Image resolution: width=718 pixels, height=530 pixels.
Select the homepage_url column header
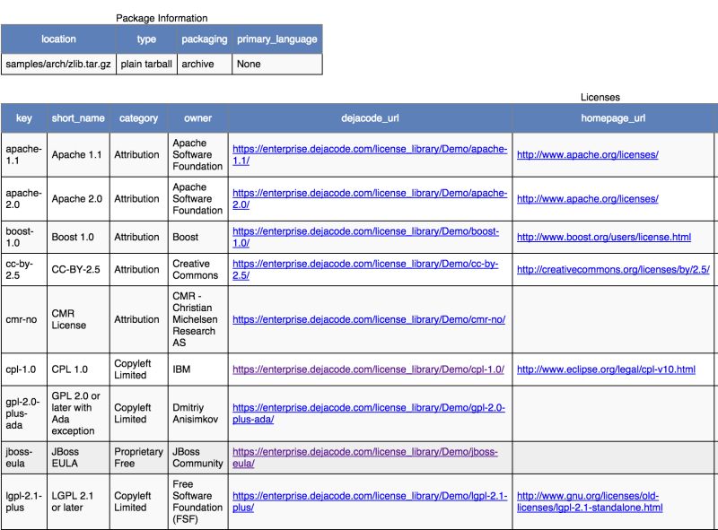(x=613, y=117)
